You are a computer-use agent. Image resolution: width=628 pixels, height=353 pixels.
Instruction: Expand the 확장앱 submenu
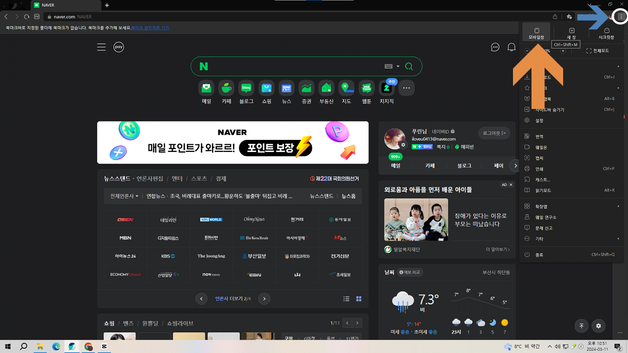click(540, 207)
